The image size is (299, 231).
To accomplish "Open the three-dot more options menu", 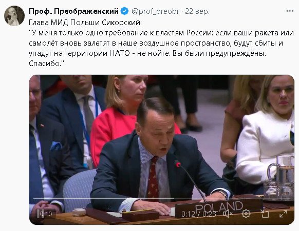I will (290, 11).
